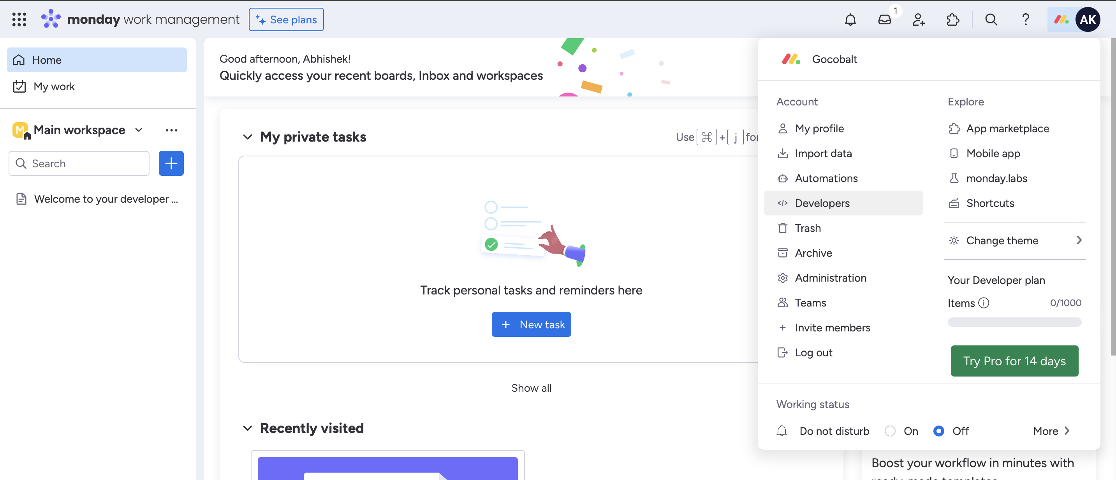Click the Items usage progress bar
The image size is (1116, 480).
[1014, 322]
